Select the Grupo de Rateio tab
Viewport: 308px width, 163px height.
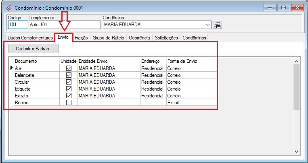point(108,38)
